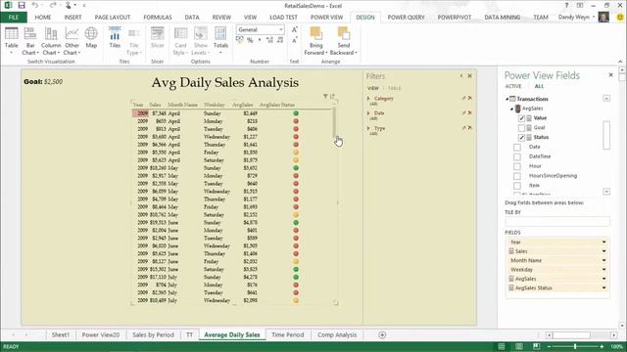Click the table's vertical scrollbar
Screen dimensions: 627x352
coord(334,122)
